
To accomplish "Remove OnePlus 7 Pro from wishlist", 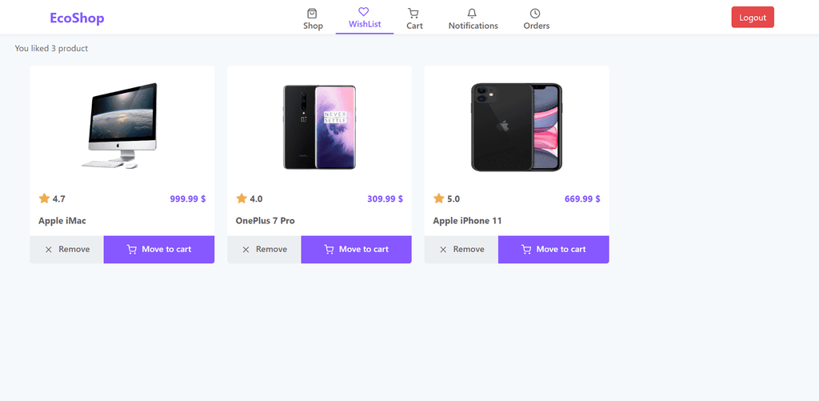I will coord(264,250).
